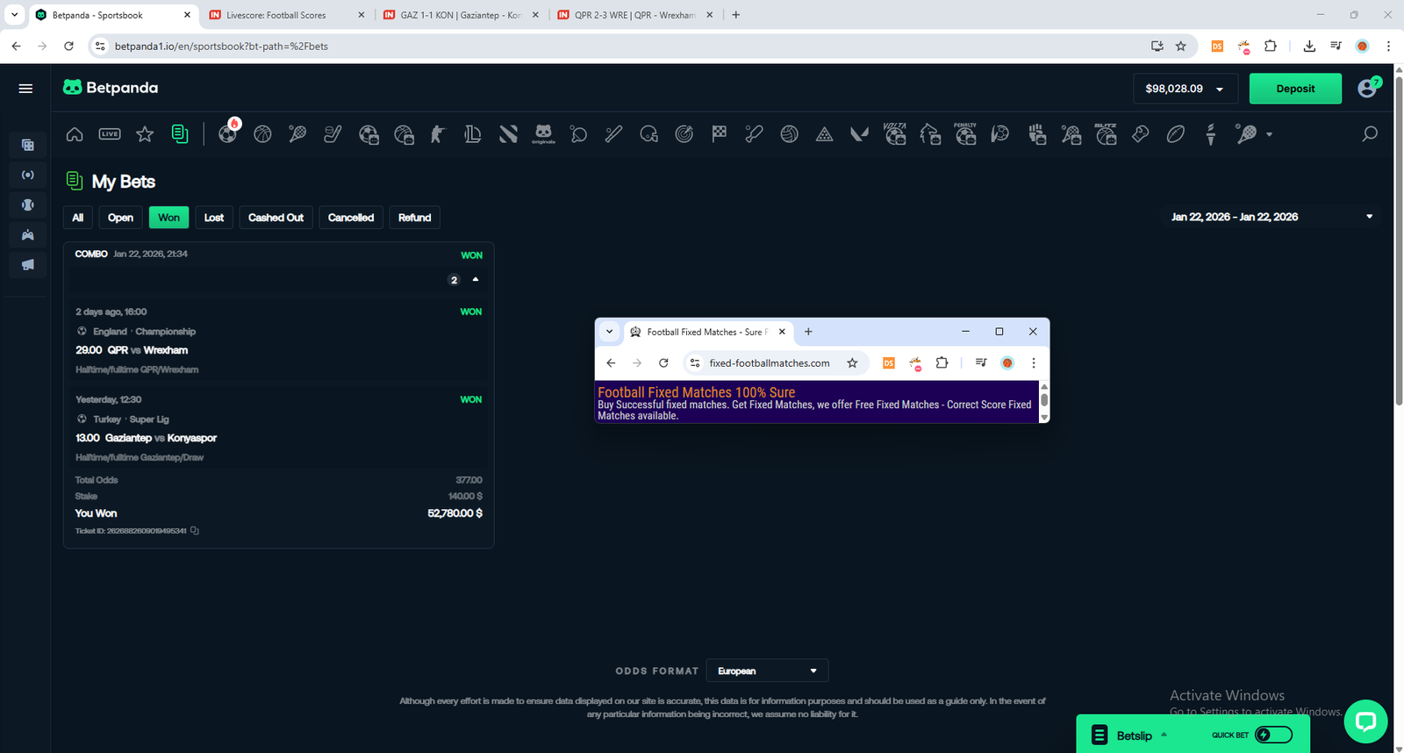
Task: Click the green Deposit button
Action: click(x=1295, y=89)
